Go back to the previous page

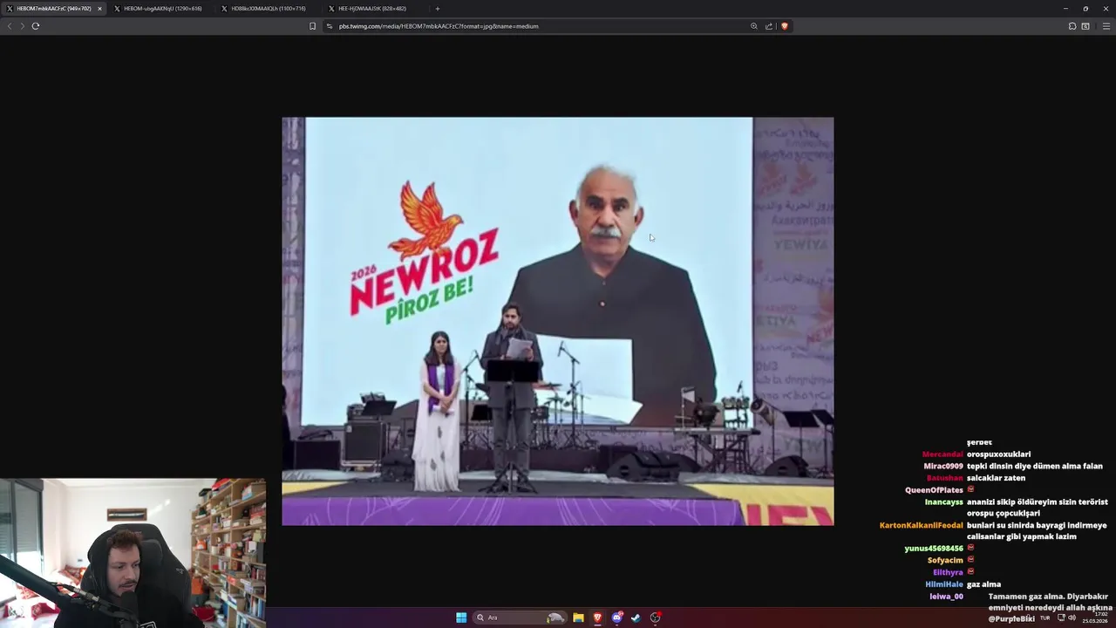tap(10, 26)
